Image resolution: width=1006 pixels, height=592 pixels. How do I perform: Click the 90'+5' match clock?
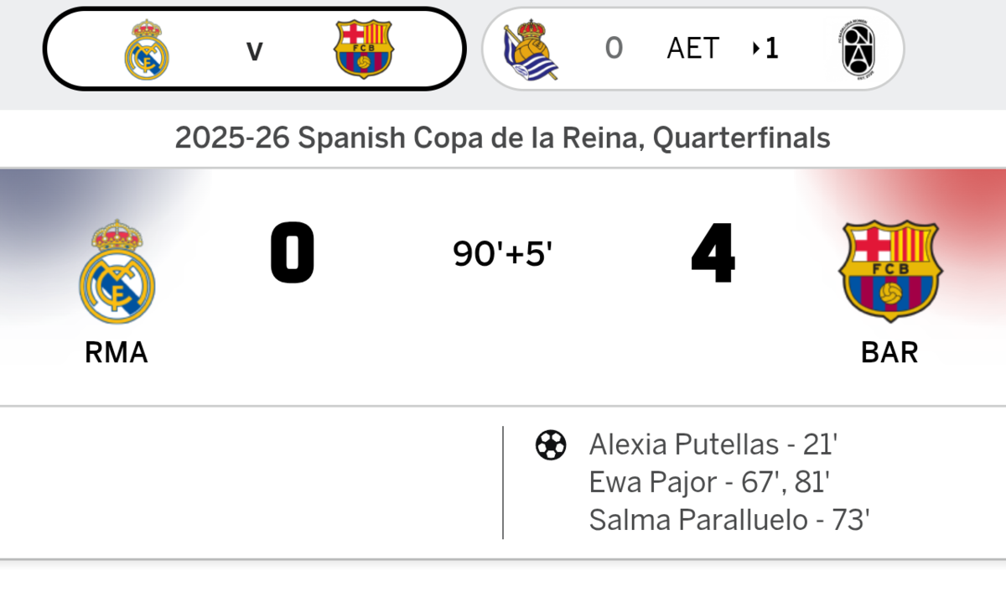[503, 253]
